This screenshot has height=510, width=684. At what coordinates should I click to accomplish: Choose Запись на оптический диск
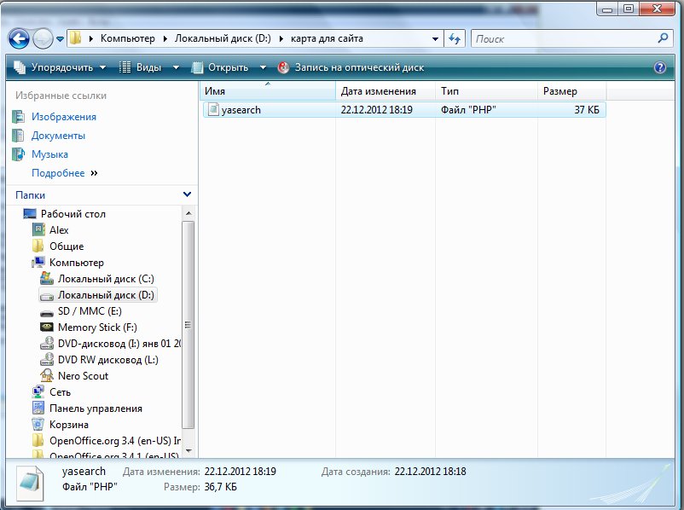coord(359,67)
